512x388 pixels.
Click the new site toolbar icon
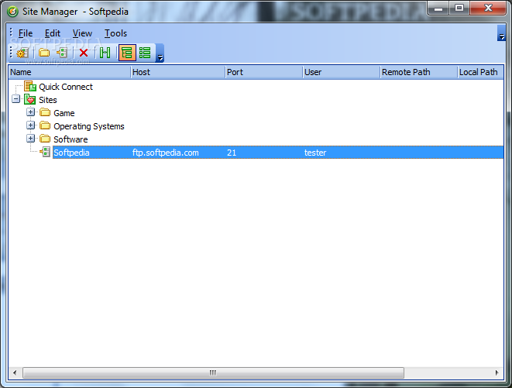62,53
